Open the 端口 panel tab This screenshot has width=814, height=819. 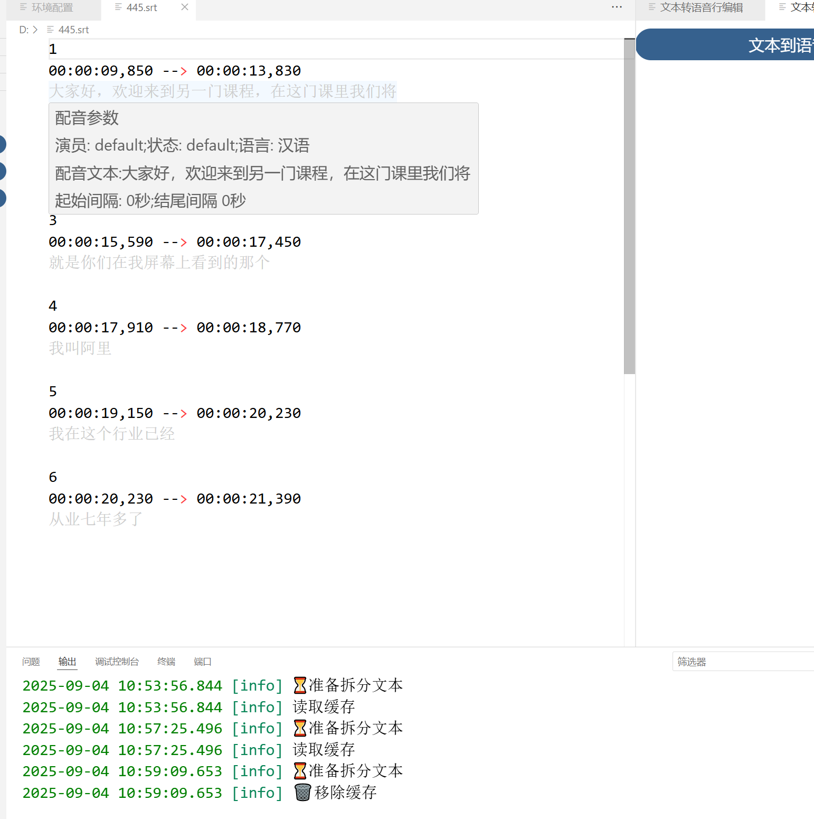202,662
